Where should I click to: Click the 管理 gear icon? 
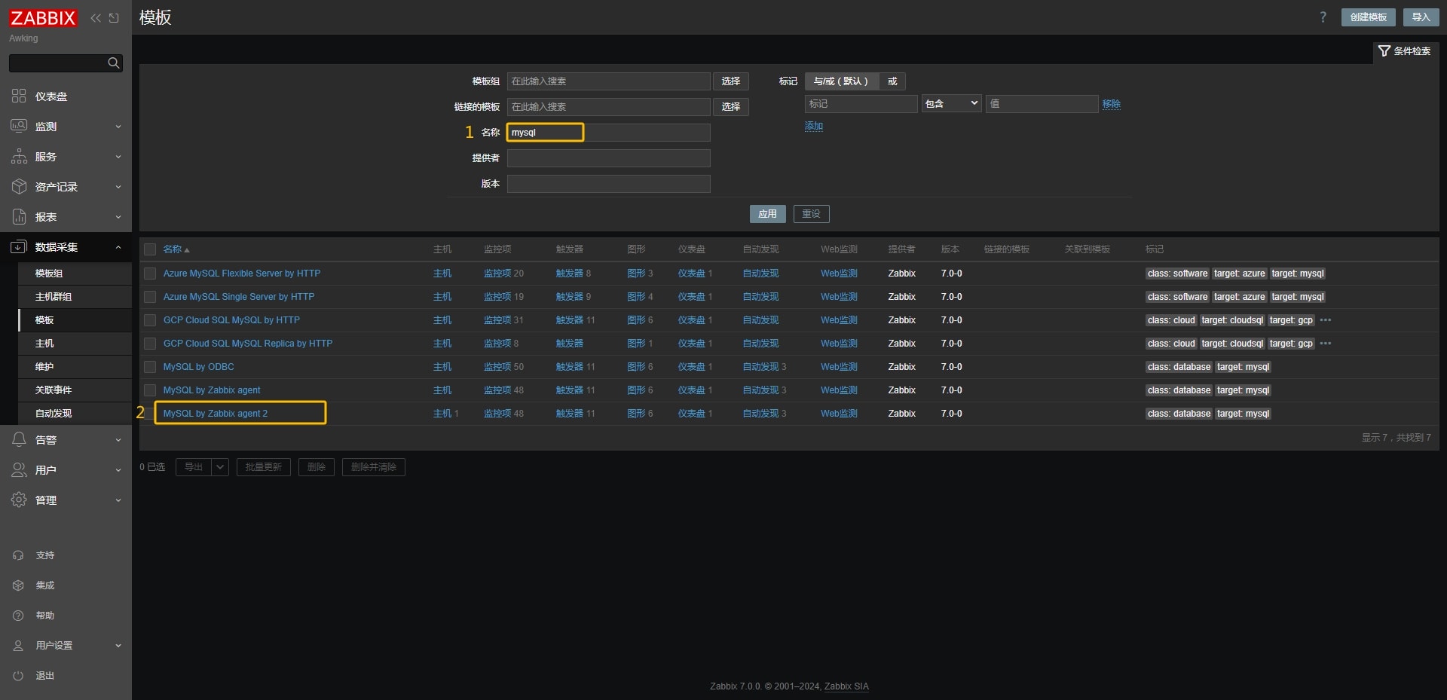[x=19, y=500]
